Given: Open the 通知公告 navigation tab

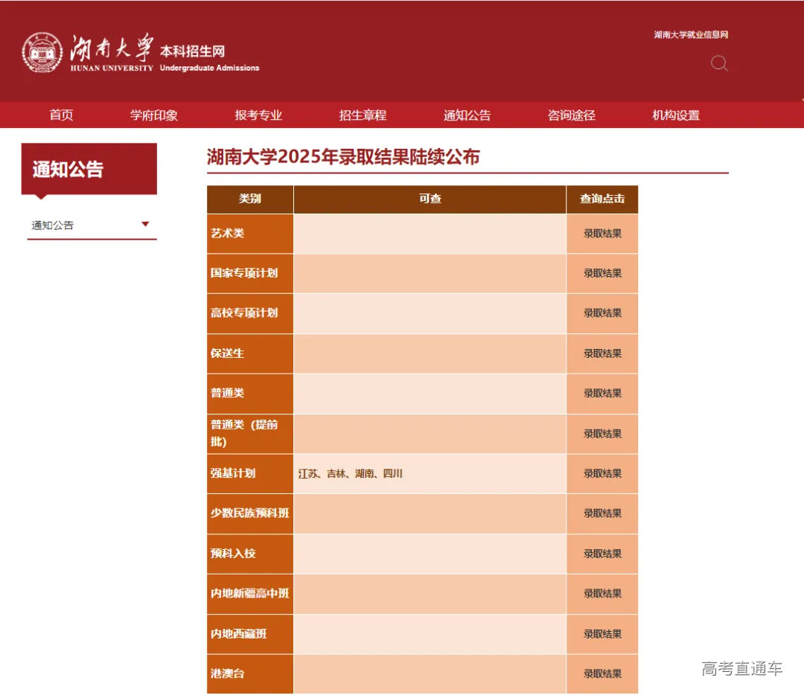Looking at the screenshot, I should 465,115.
